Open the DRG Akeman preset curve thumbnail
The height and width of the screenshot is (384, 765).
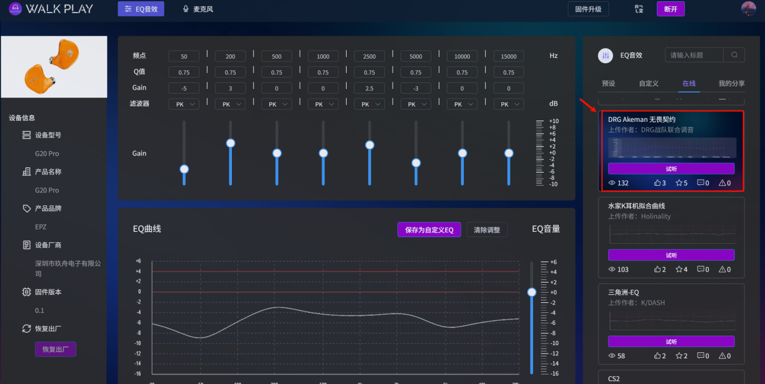[672, 148]
